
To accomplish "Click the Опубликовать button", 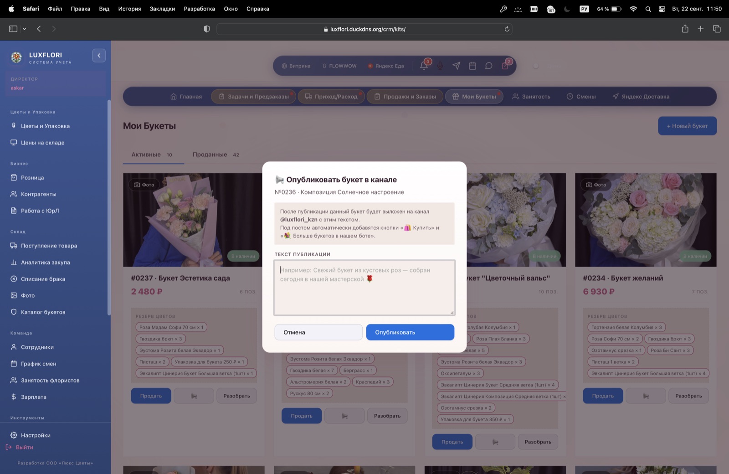I will tap(410, 332).
